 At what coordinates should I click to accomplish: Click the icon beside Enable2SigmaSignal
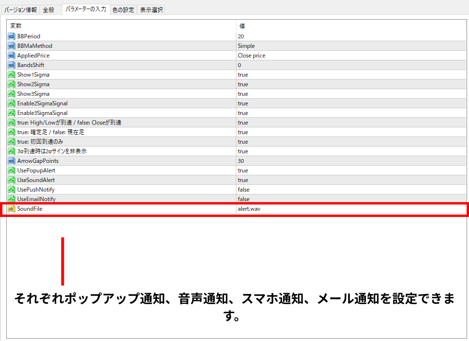[12, 103]
